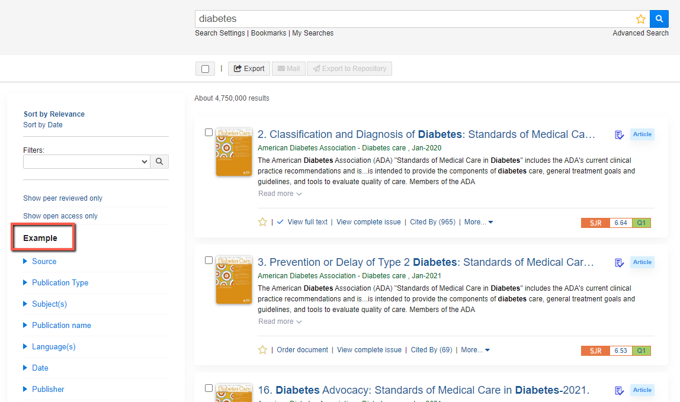
Task: Click the Article tag on result 2
Action: click(x=642, y=134)
